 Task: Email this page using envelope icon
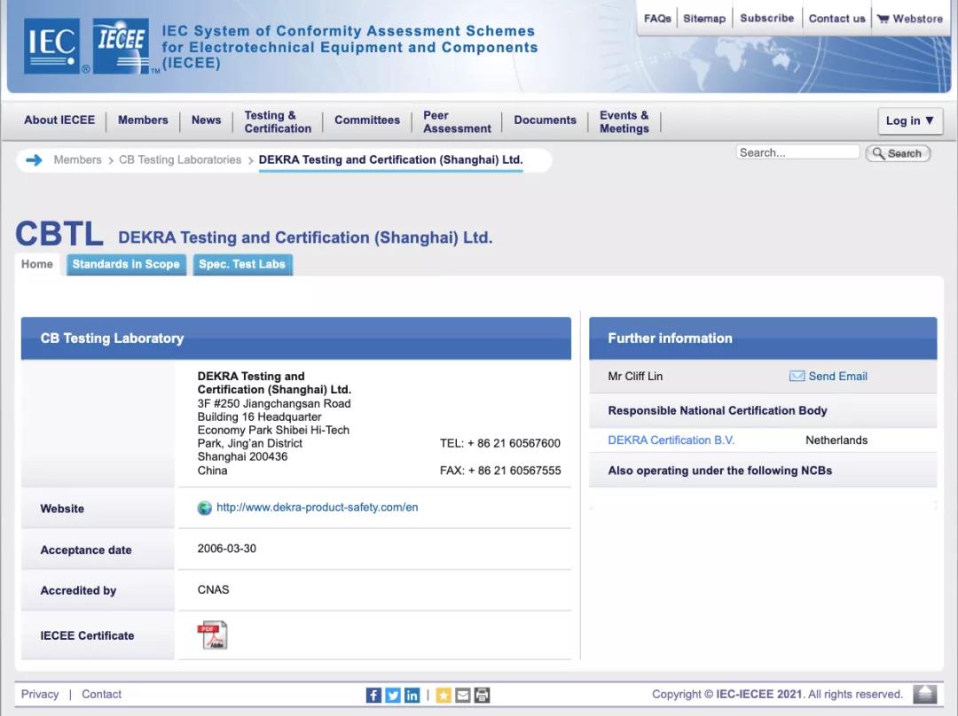462,696
